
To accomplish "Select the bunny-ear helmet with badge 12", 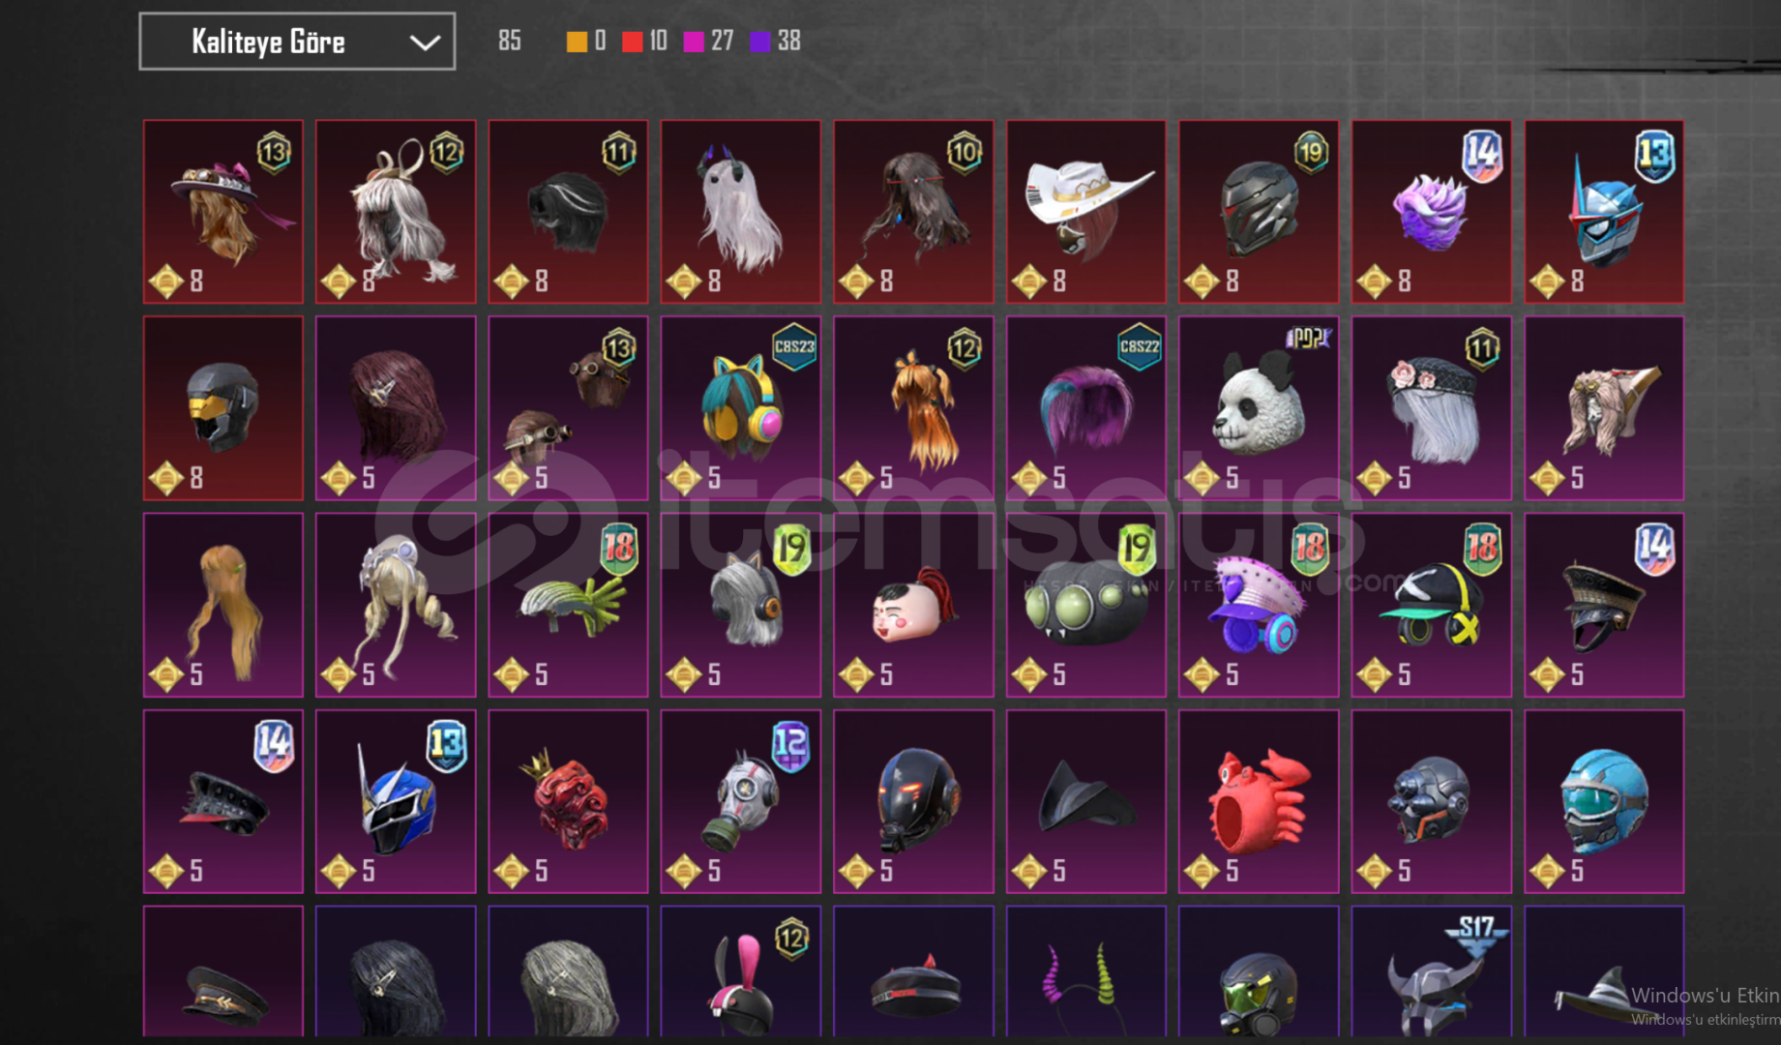I will pyautogui.click(x=740, y=972).
